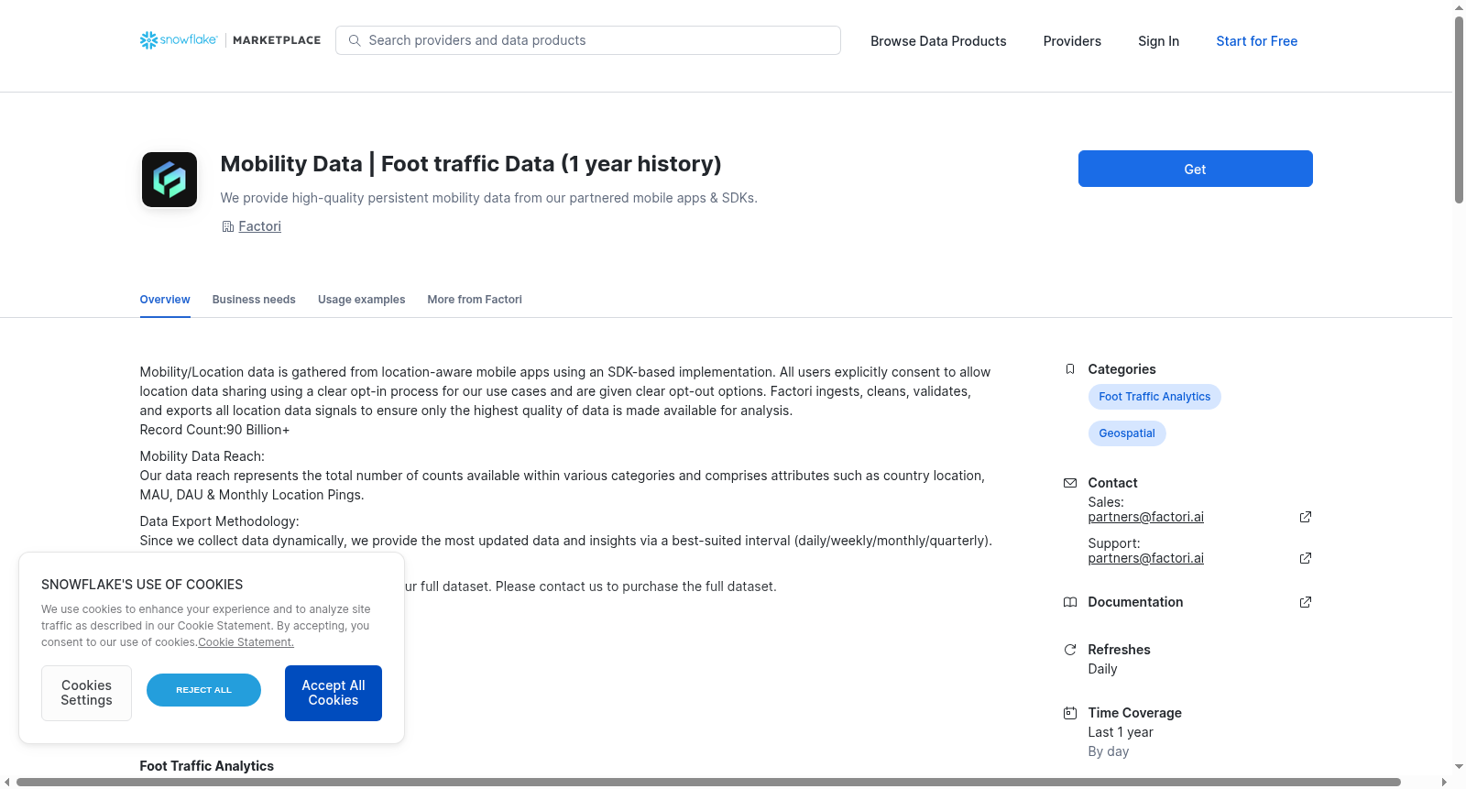Open the More from Factori tab

475,300
